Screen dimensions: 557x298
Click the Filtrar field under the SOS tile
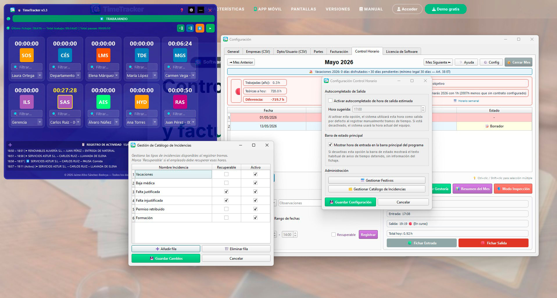[x=27, y=67]
